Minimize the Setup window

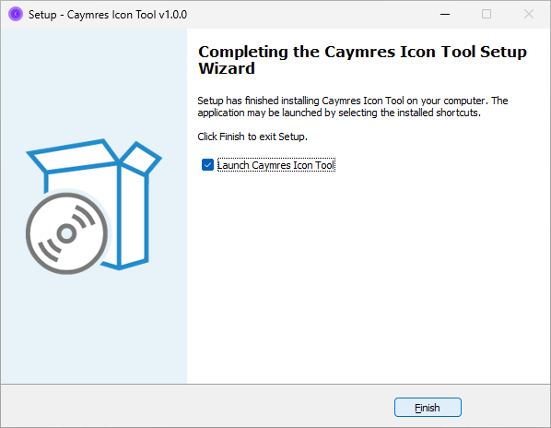(445, 15)
